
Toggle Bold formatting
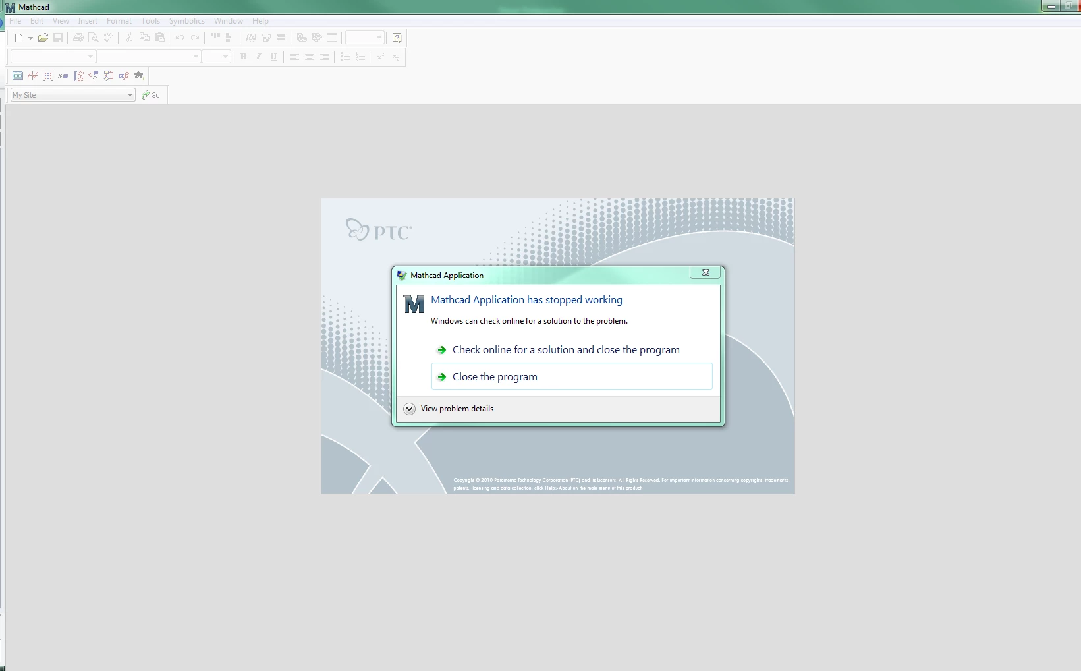tap(244, 57)
